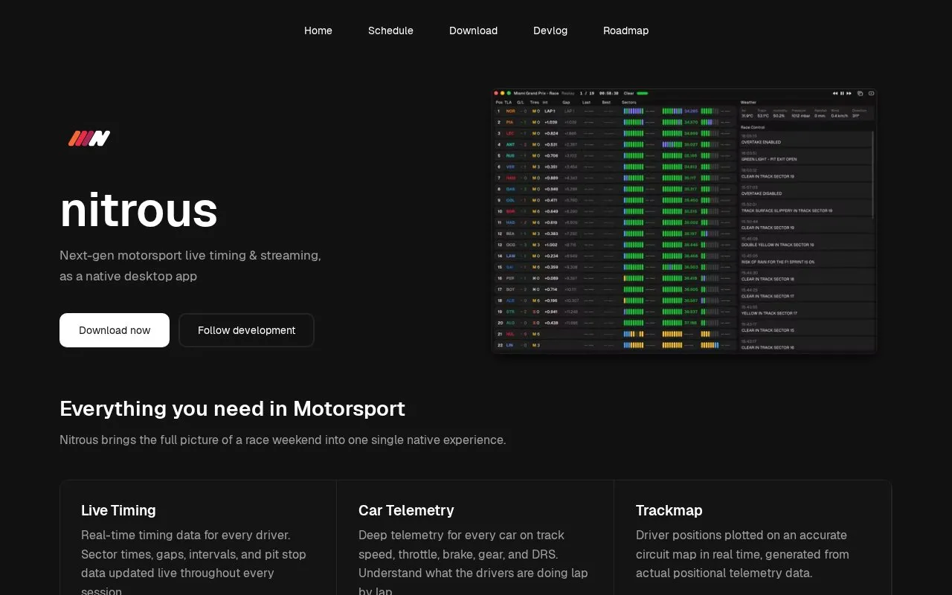Click "Nitrous brings the full picture" subtitle
952x595 pixels.
(x=283, y=440)
